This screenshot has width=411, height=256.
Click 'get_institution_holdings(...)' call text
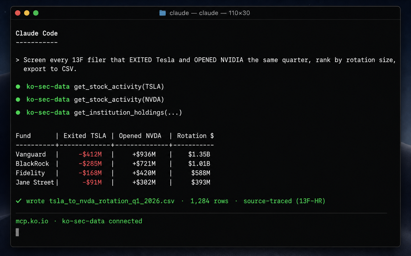coord(128,112)
